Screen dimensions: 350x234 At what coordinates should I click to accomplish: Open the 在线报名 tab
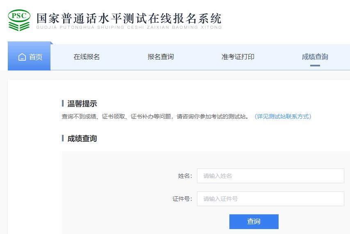(x=87, y=57)
